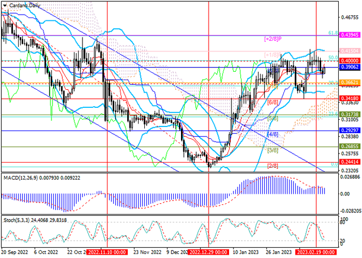Click the Cardano,Daily chart title

tap(24, 3)
